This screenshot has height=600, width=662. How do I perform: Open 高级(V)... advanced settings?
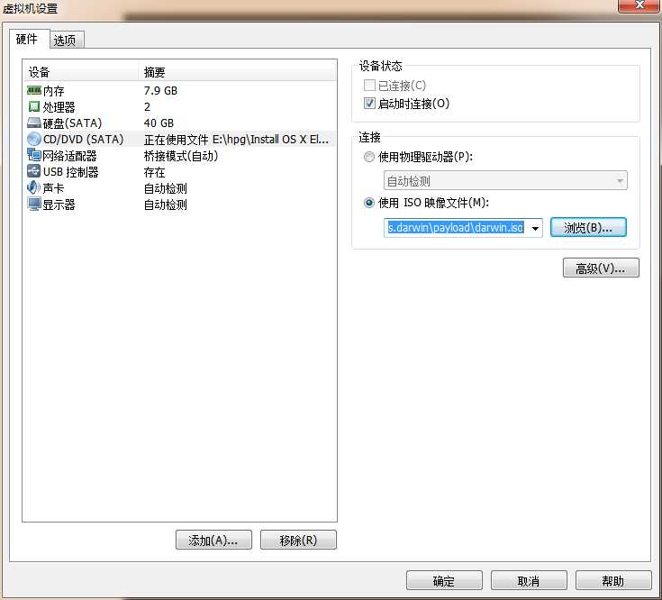(601, 268)
